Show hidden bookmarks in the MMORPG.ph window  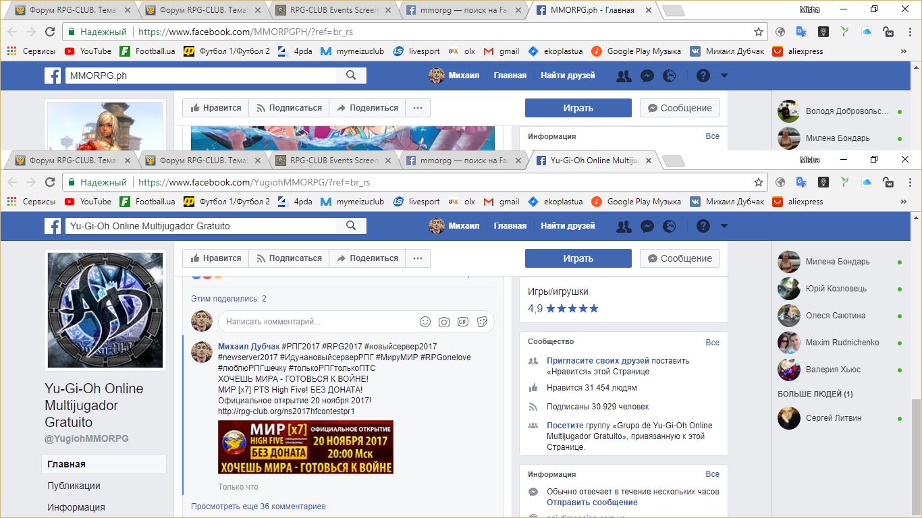[x=904, y=51]
